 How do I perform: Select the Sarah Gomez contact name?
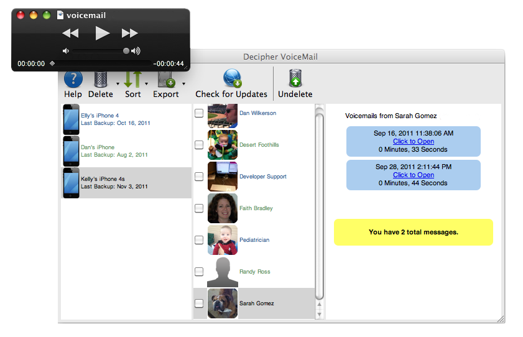(x=257, y=303)
